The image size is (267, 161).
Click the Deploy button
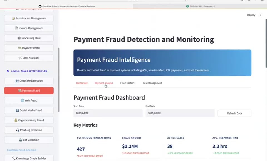[x=251, y=15]
